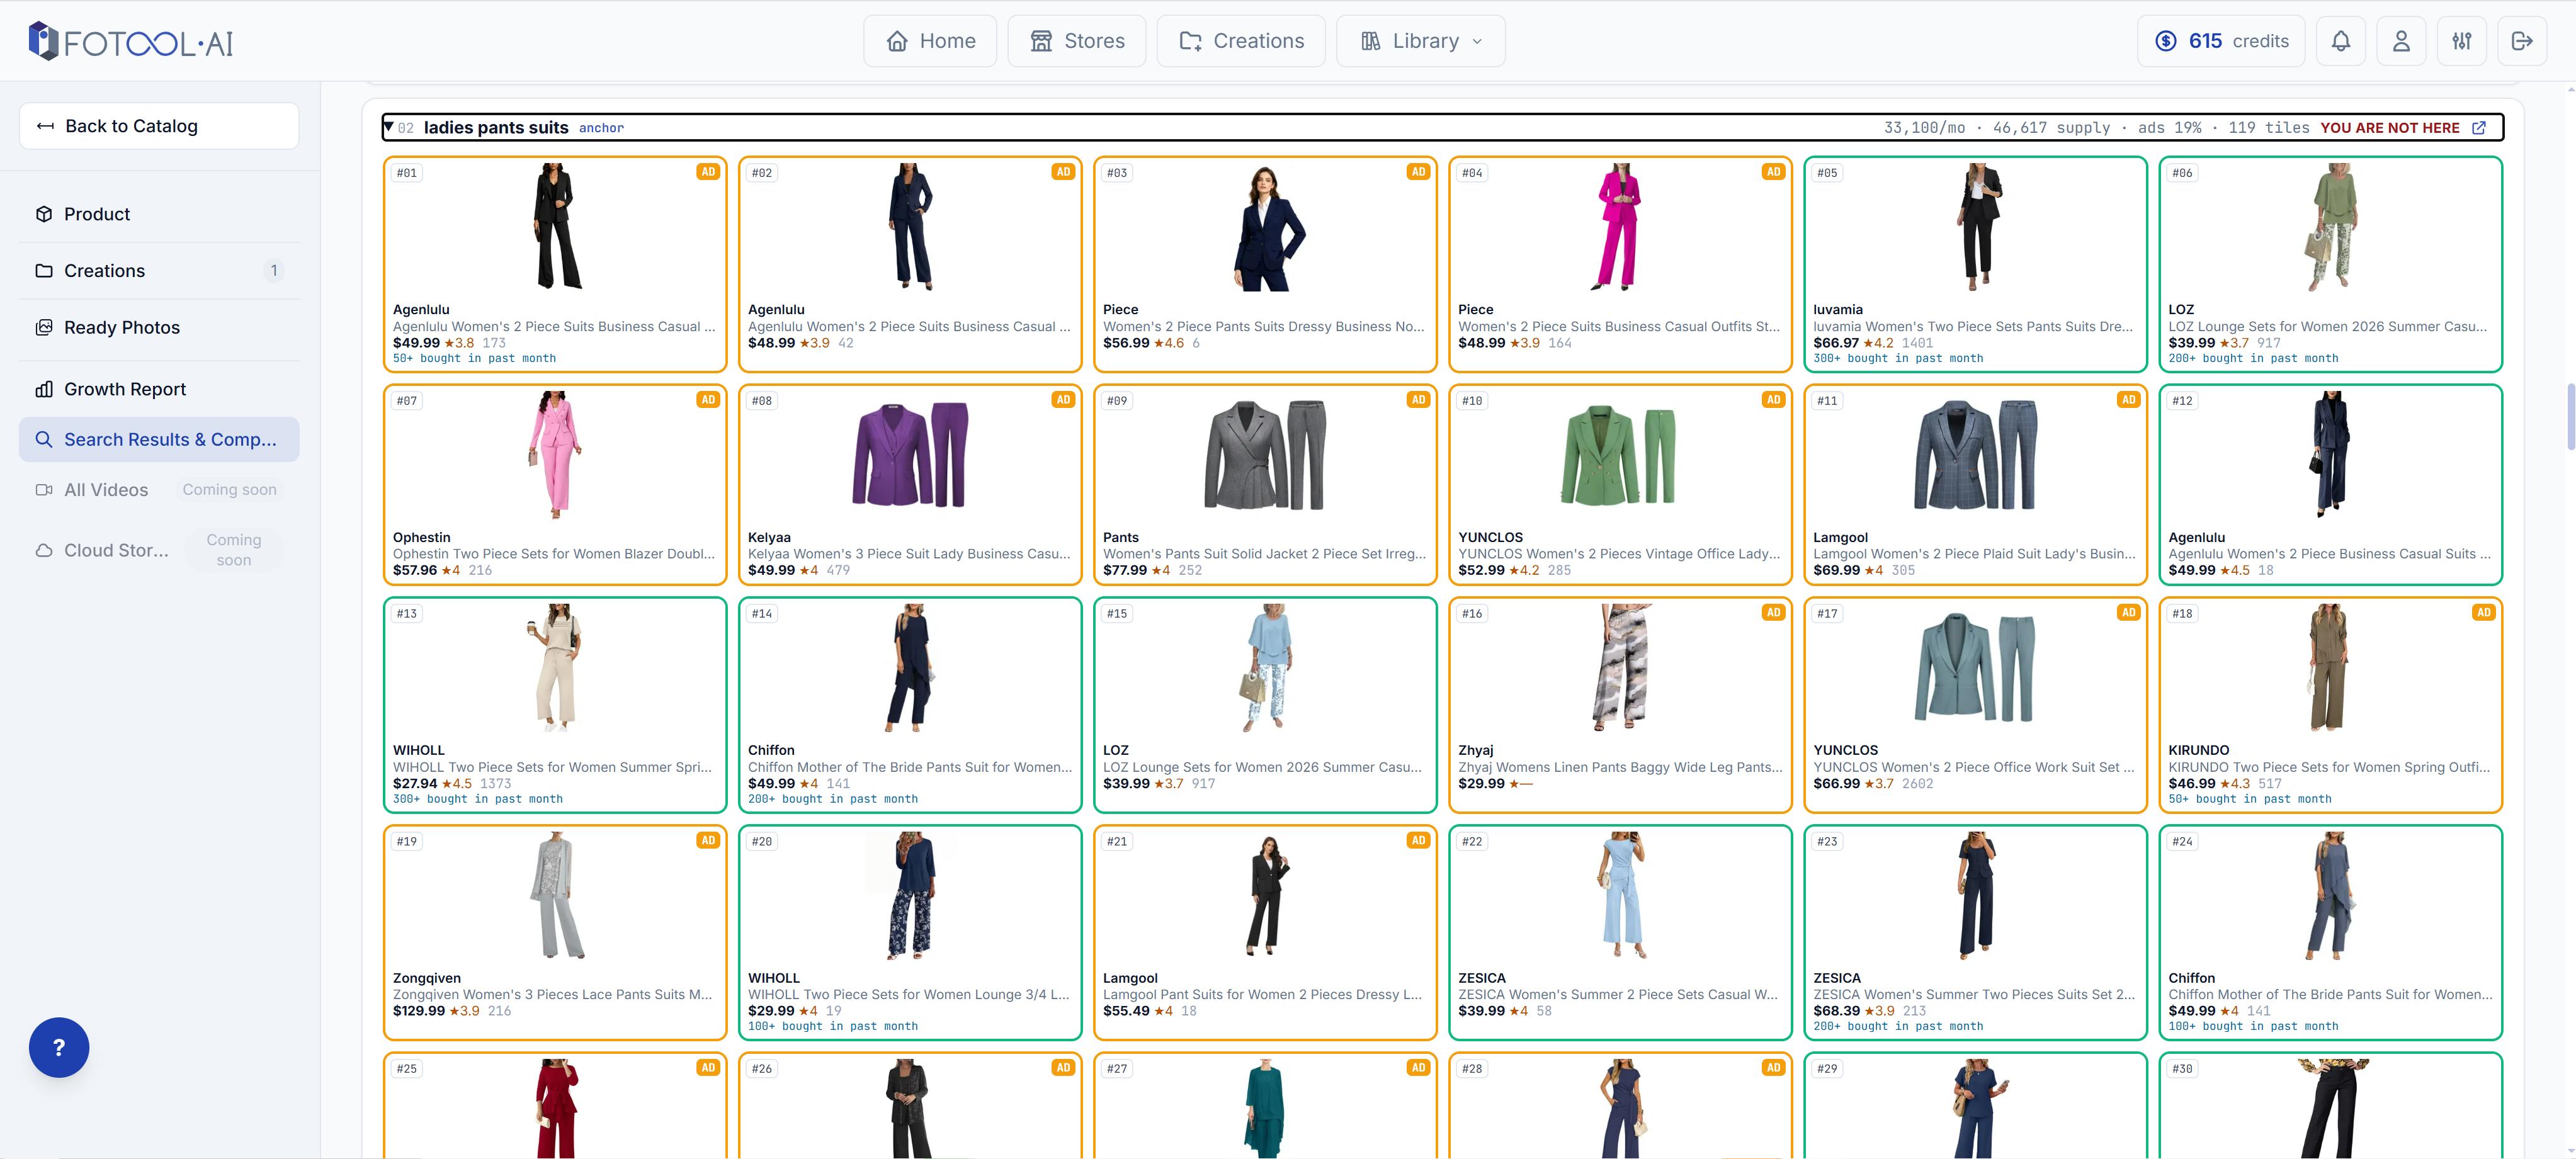The image size is (2576, 1159).
Task: Open the Lamgool plaid suit thumbnail #11
Action: tap(1975, 455)
